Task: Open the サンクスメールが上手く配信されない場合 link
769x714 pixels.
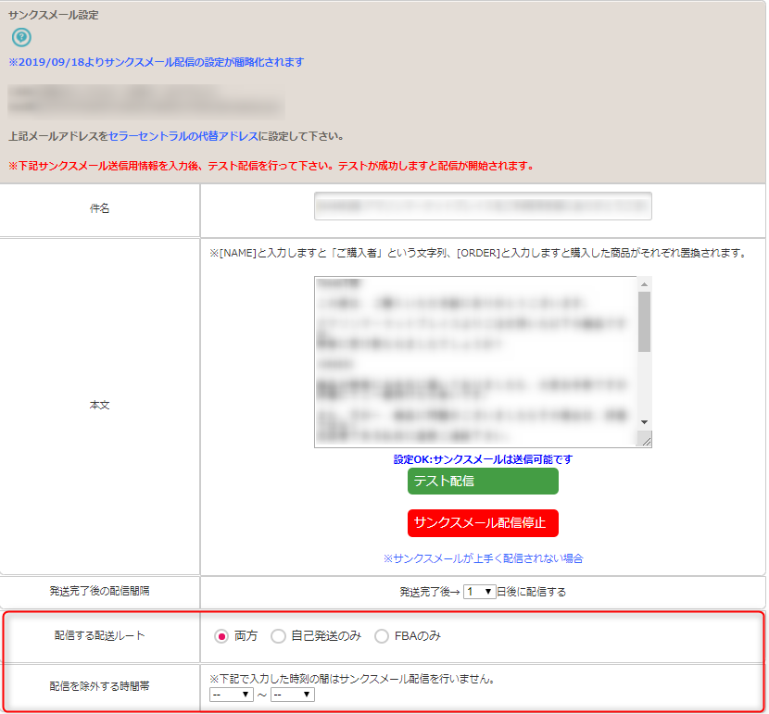Action: tap(483, 558)
